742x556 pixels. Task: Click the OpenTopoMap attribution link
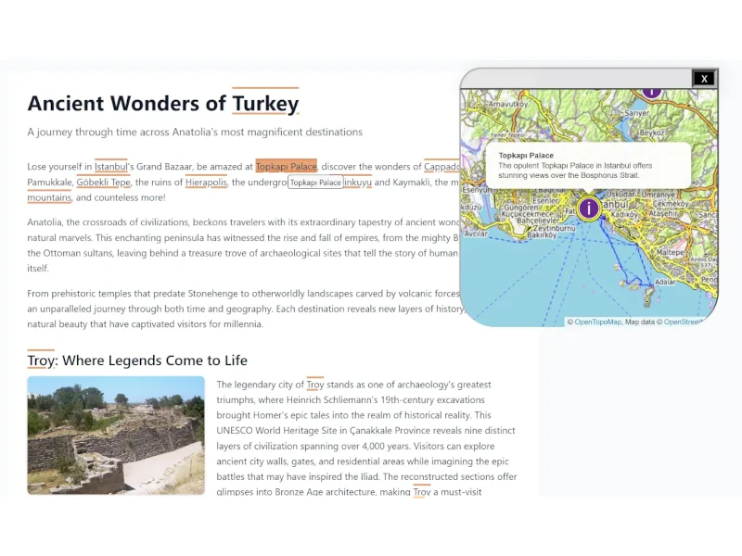[598, 322]
